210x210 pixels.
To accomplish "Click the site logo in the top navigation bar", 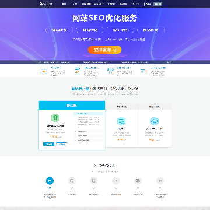I will [x=46, y=4].
